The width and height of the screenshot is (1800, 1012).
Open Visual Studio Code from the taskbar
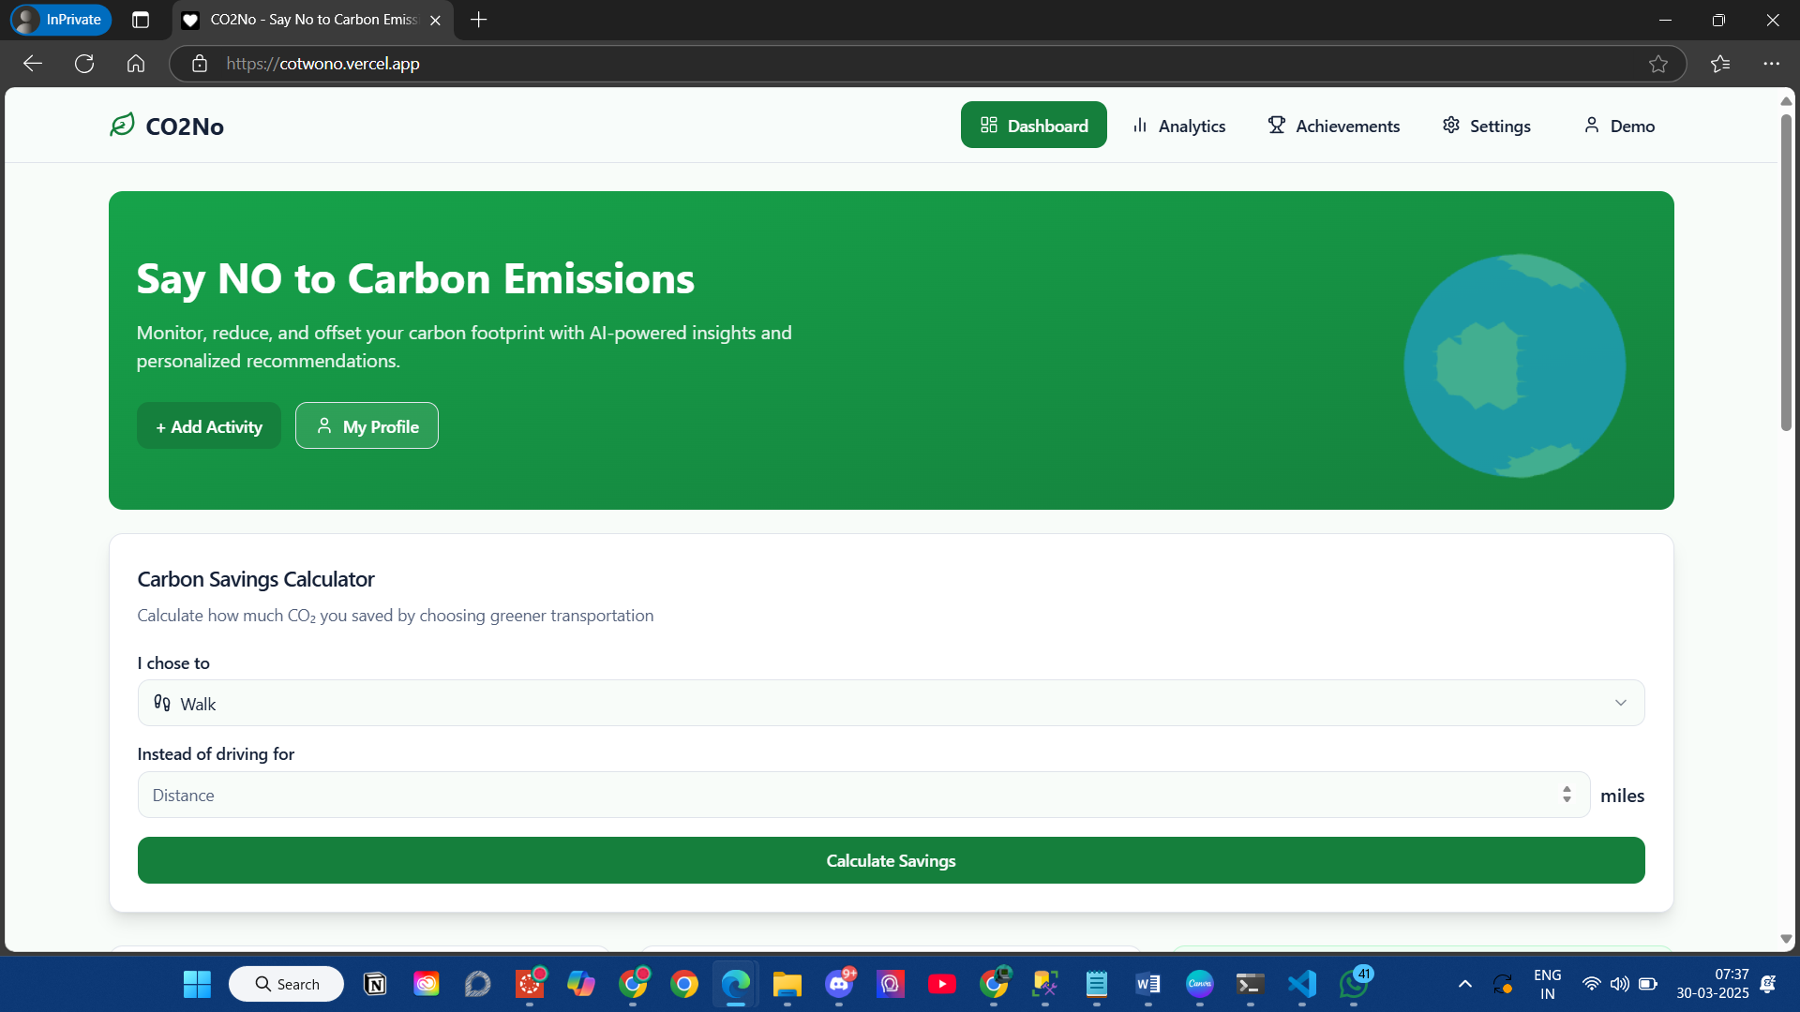tap(1302, 984)
